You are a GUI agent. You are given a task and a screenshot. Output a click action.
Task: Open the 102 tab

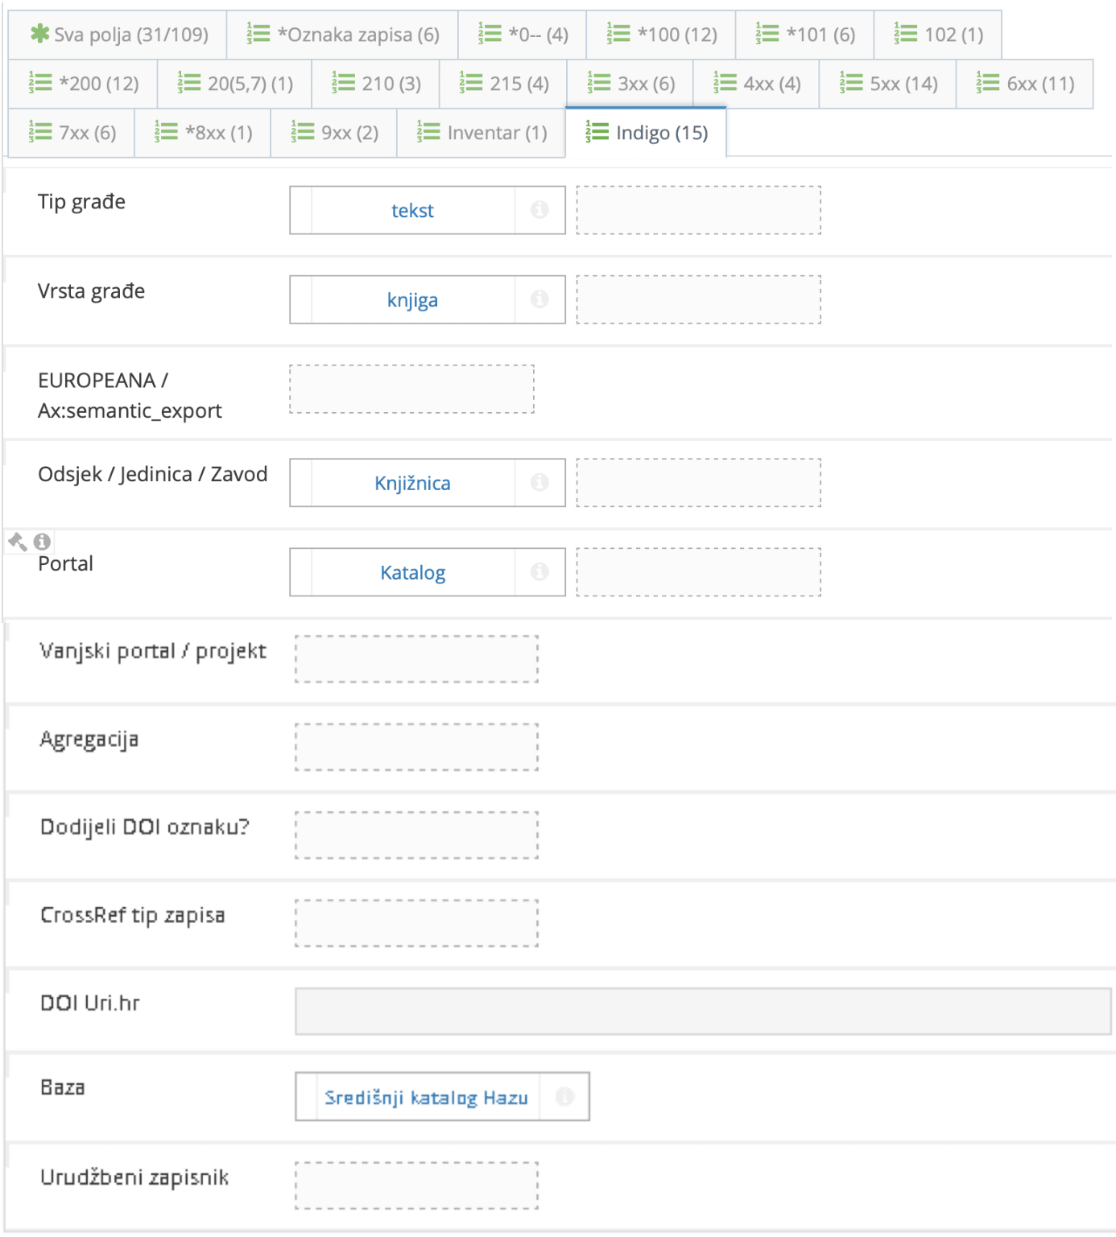[x=936, y=35]
